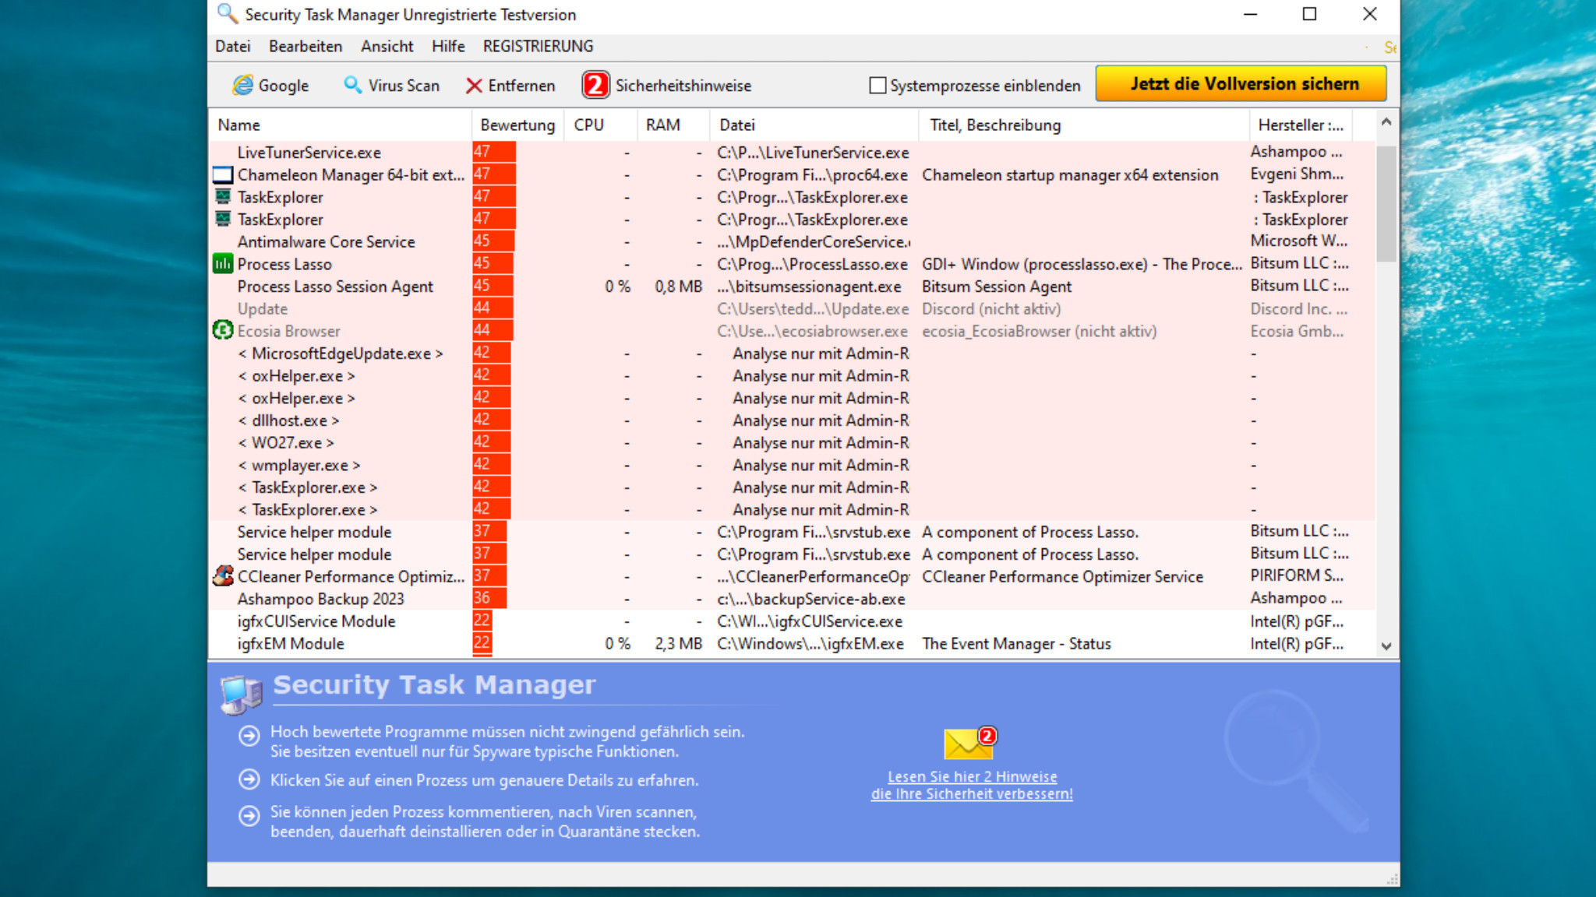Select the Antimalware Core Service row

(x=791, y=242)
